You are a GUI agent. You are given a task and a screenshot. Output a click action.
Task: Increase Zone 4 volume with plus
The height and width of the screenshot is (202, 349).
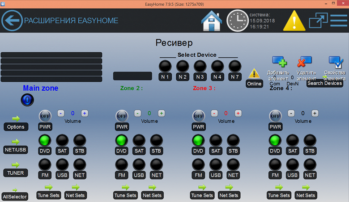tap(315, 114)
